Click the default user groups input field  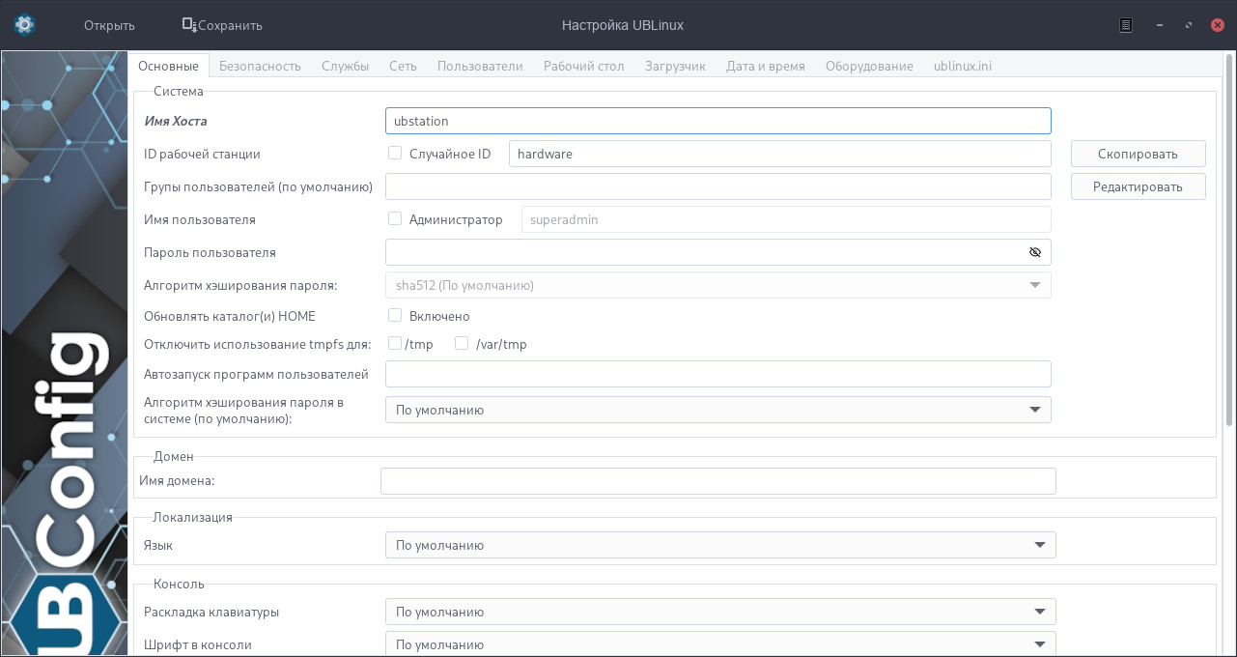click(717, 186)
